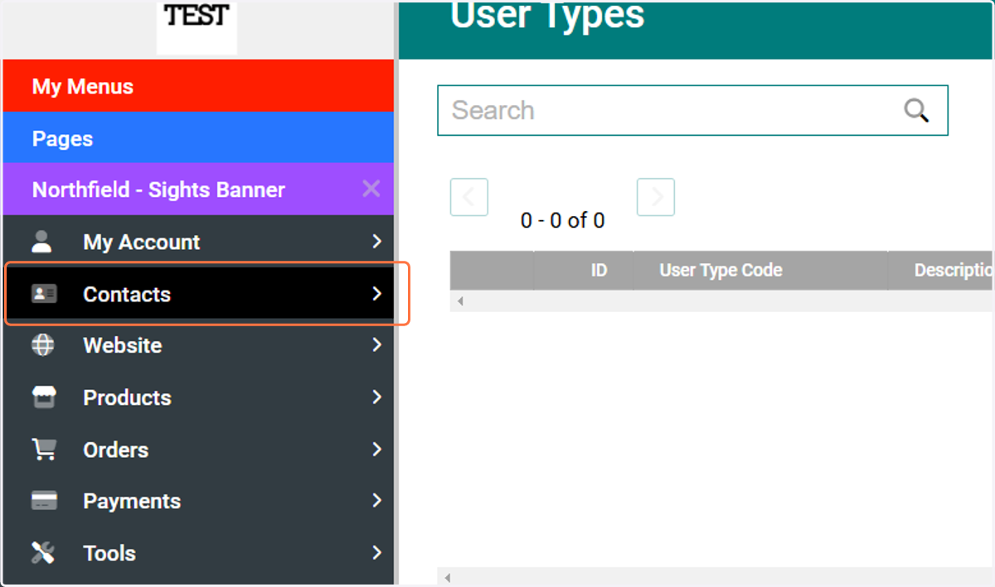Click the TEST logo image

pyautogui.click(x=197, y=27)
